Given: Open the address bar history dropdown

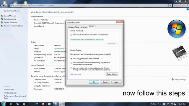Looking at the screenshot, I should (167, 5).
